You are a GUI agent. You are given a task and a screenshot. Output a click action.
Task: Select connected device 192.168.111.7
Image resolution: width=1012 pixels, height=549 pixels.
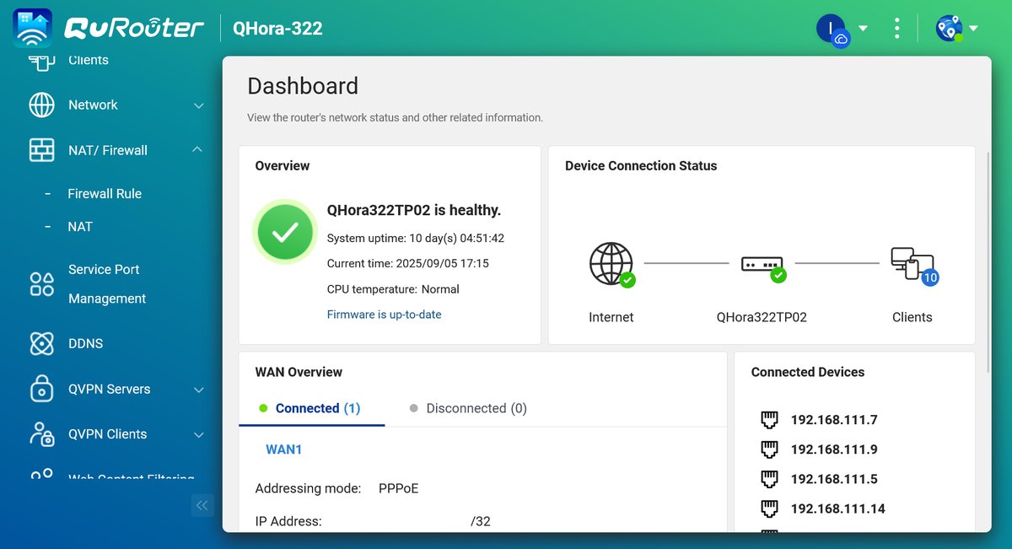pos(833,420)
